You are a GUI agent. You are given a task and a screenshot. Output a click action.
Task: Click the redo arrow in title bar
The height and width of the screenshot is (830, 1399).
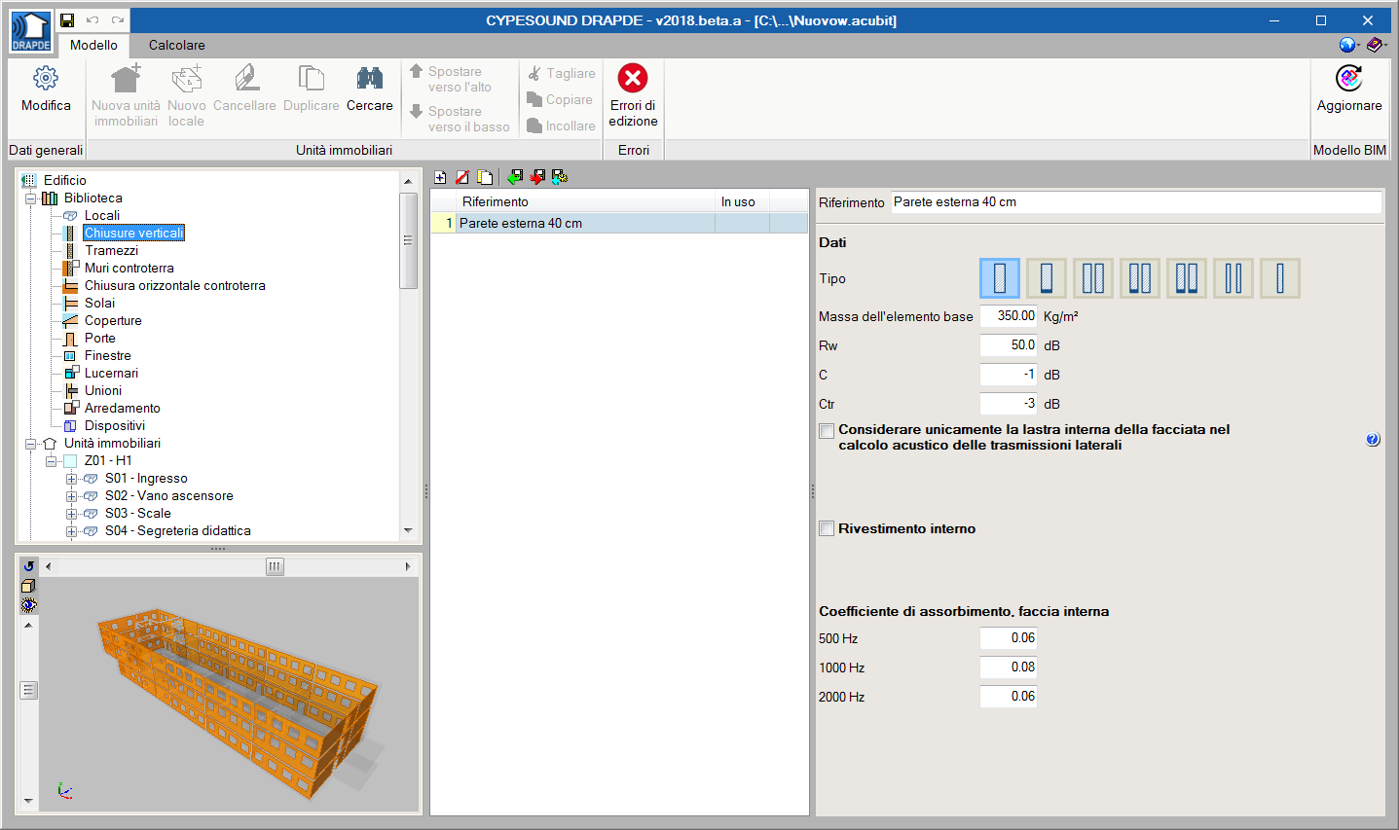[118, 19]
